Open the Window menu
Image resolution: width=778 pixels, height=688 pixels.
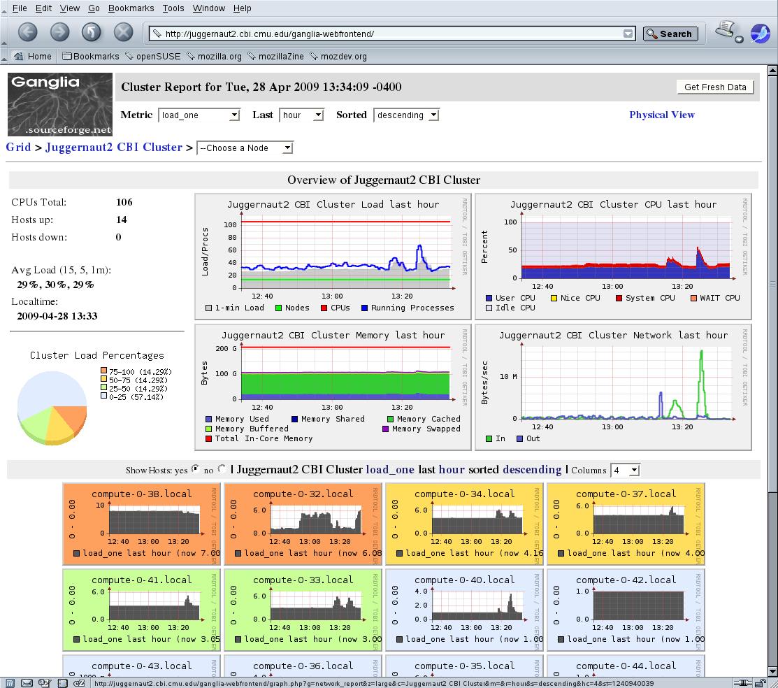point(209,8)
